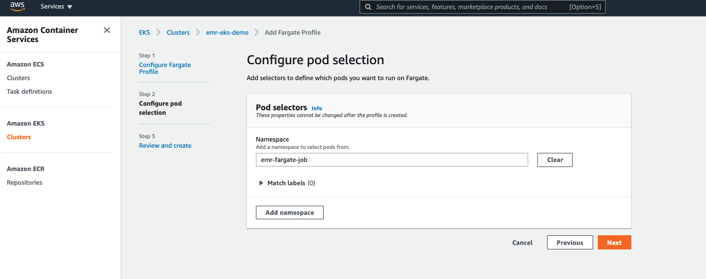Click the 'Amazon ECS' sidebar heading

click(25, 64)
